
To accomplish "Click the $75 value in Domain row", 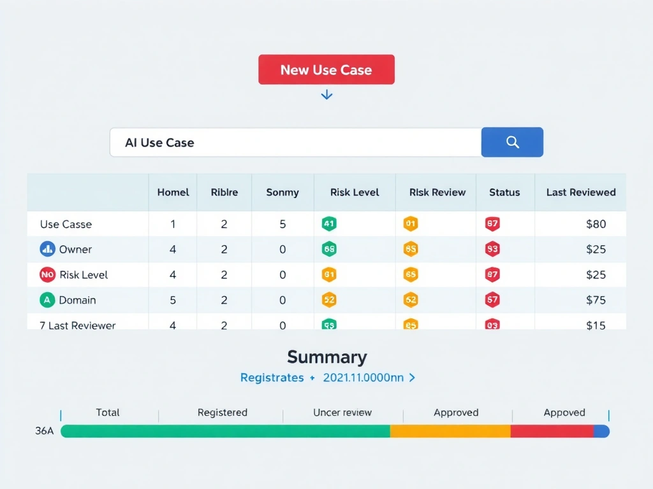I will (596, 301).
